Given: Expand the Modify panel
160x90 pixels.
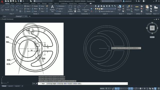Looking at the screenshot, I should [36, 14].
